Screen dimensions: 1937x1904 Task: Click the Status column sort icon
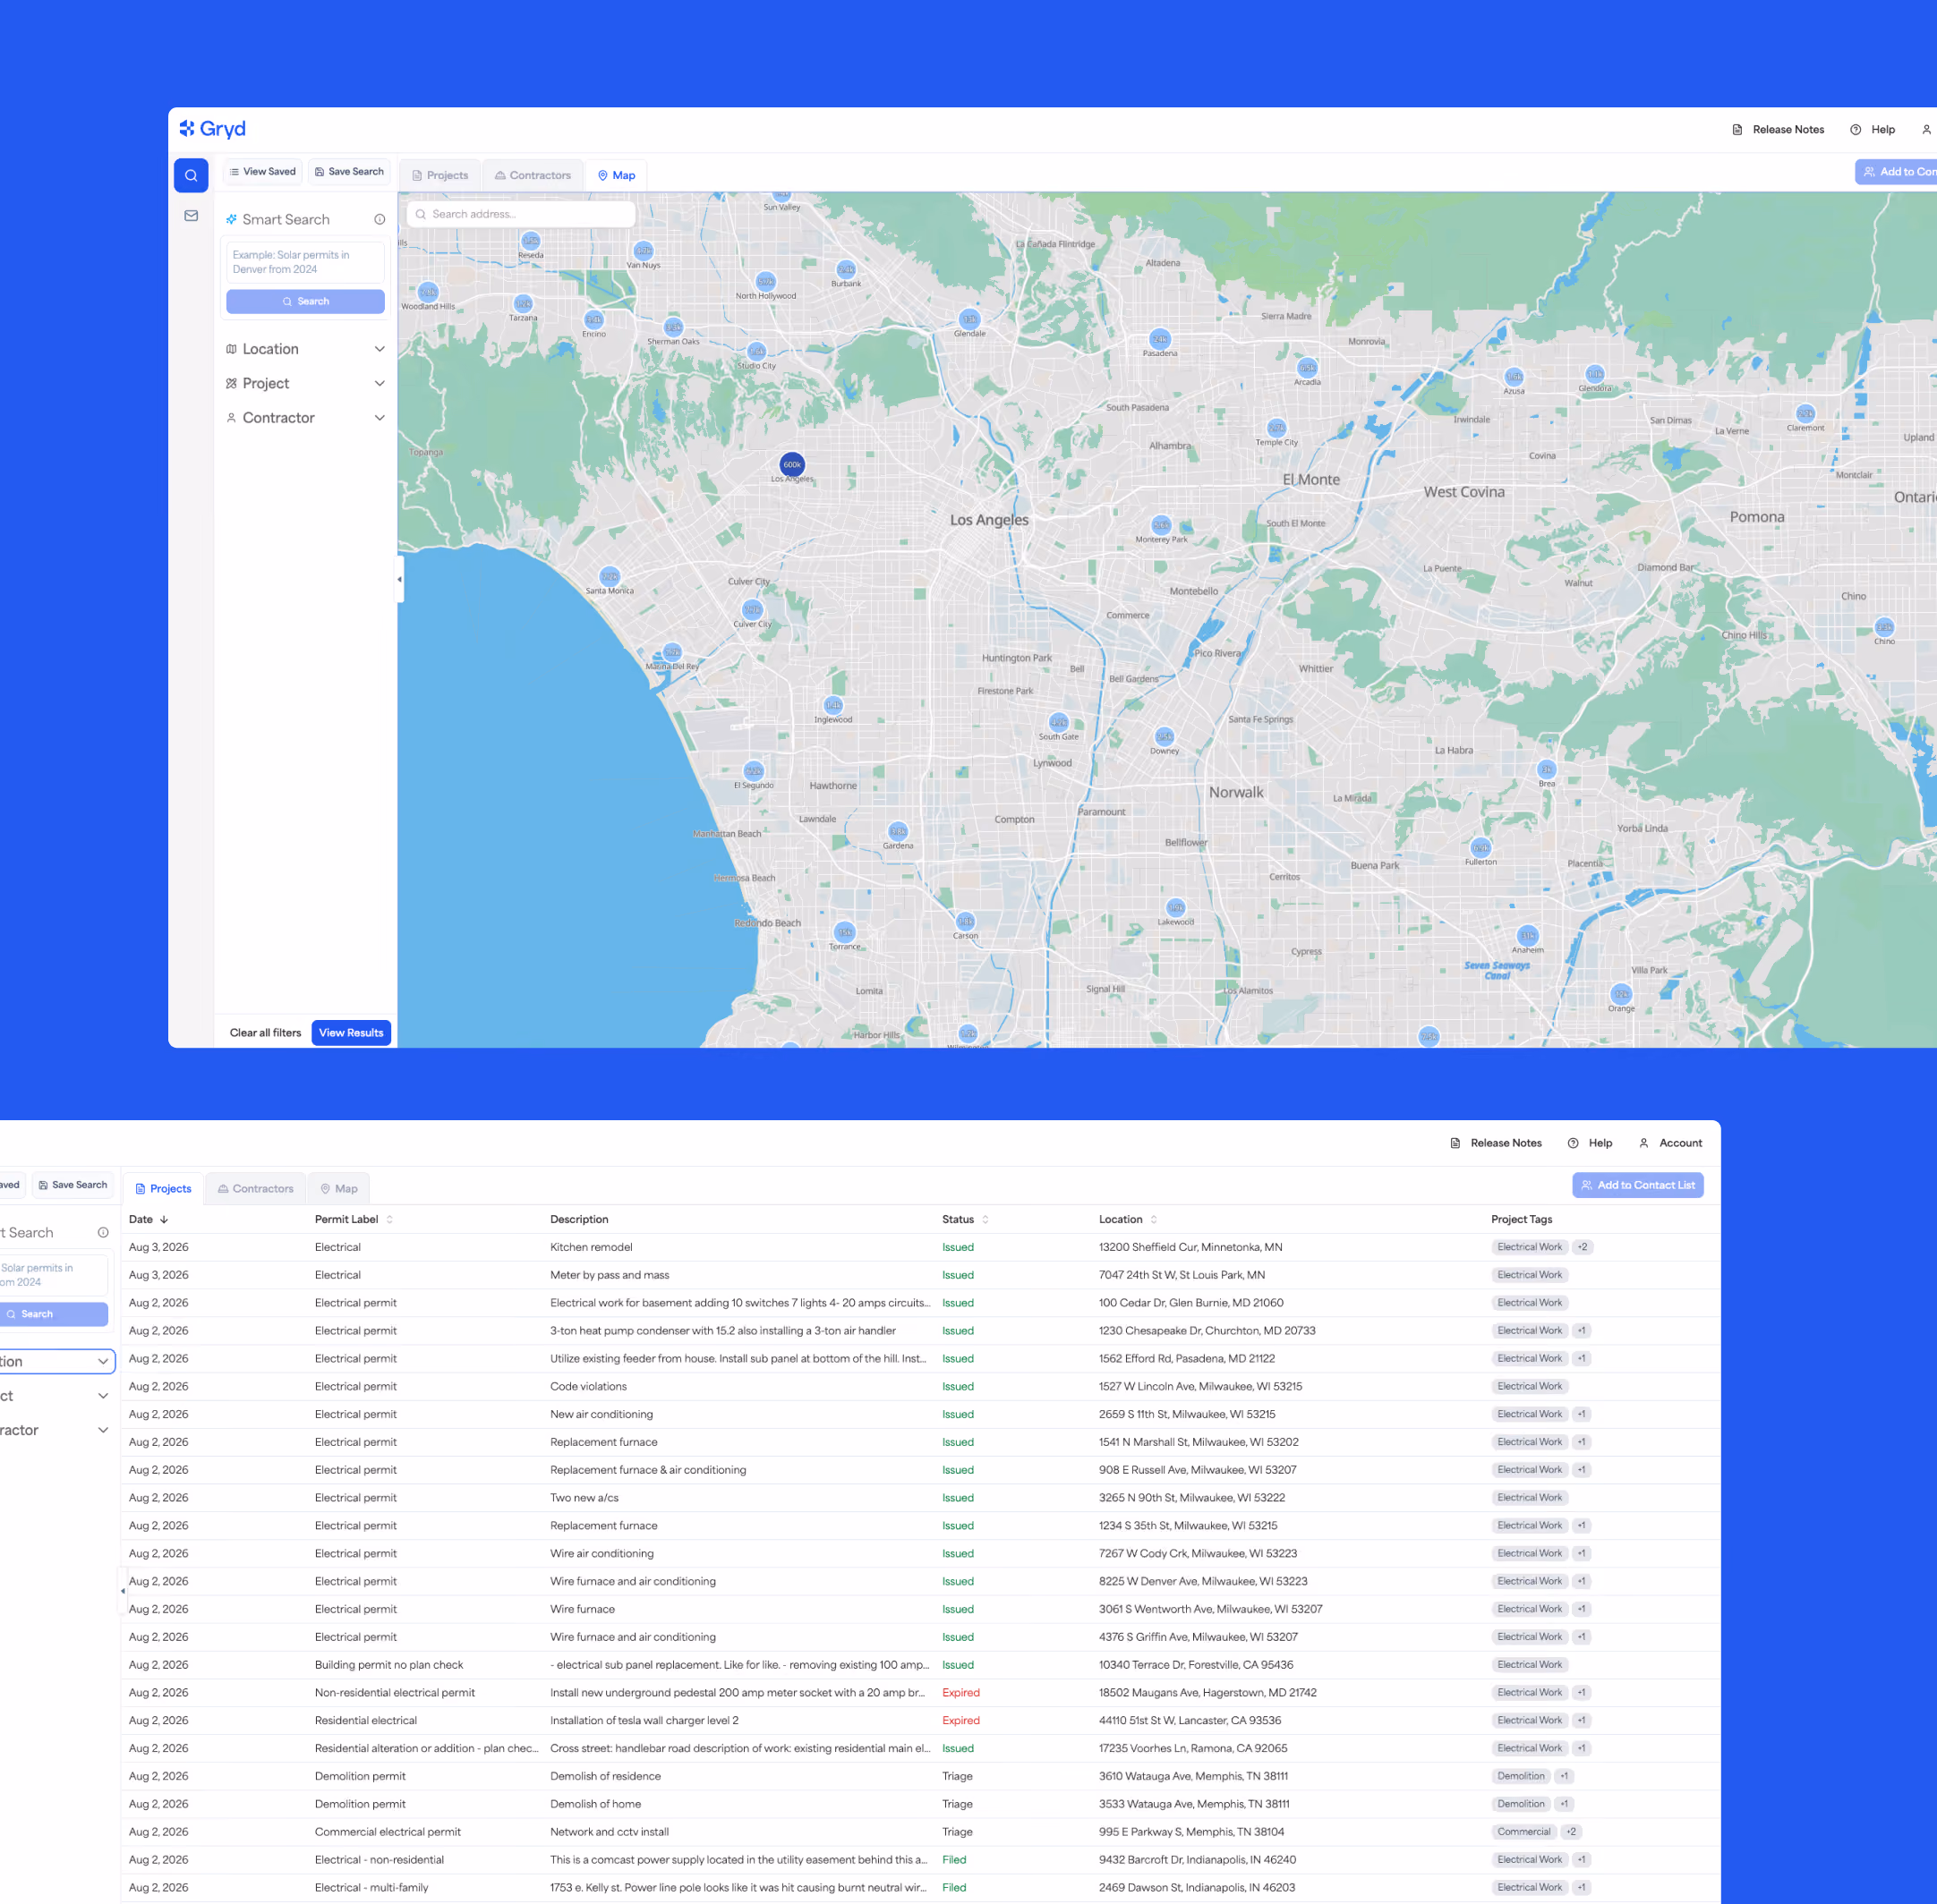click(986, 1219)
